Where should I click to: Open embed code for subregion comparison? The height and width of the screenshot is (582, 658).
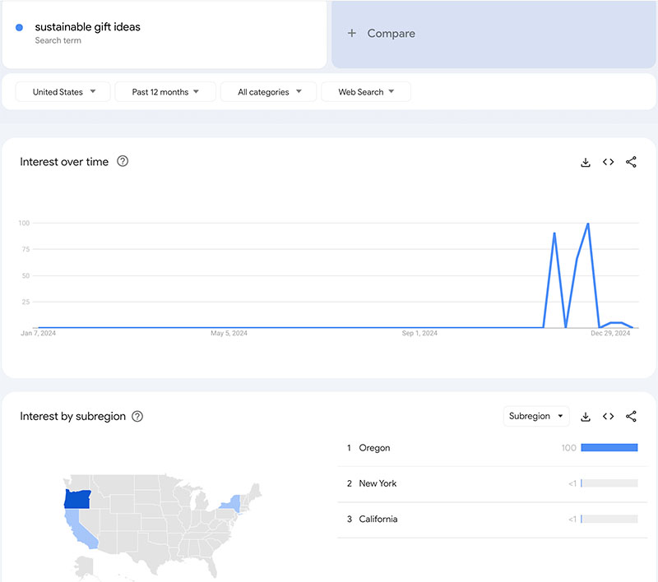(x=608, y=416)
